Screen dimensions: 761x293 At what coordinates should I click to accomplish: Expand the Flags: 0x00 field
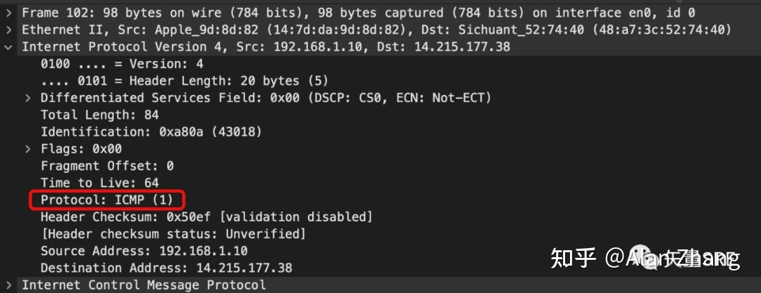tap(27, 149)
